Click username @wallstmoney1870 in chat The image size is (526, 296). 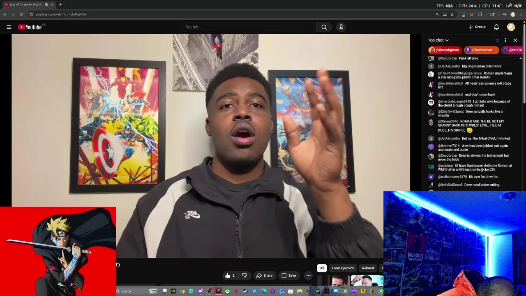click(452, 177)
